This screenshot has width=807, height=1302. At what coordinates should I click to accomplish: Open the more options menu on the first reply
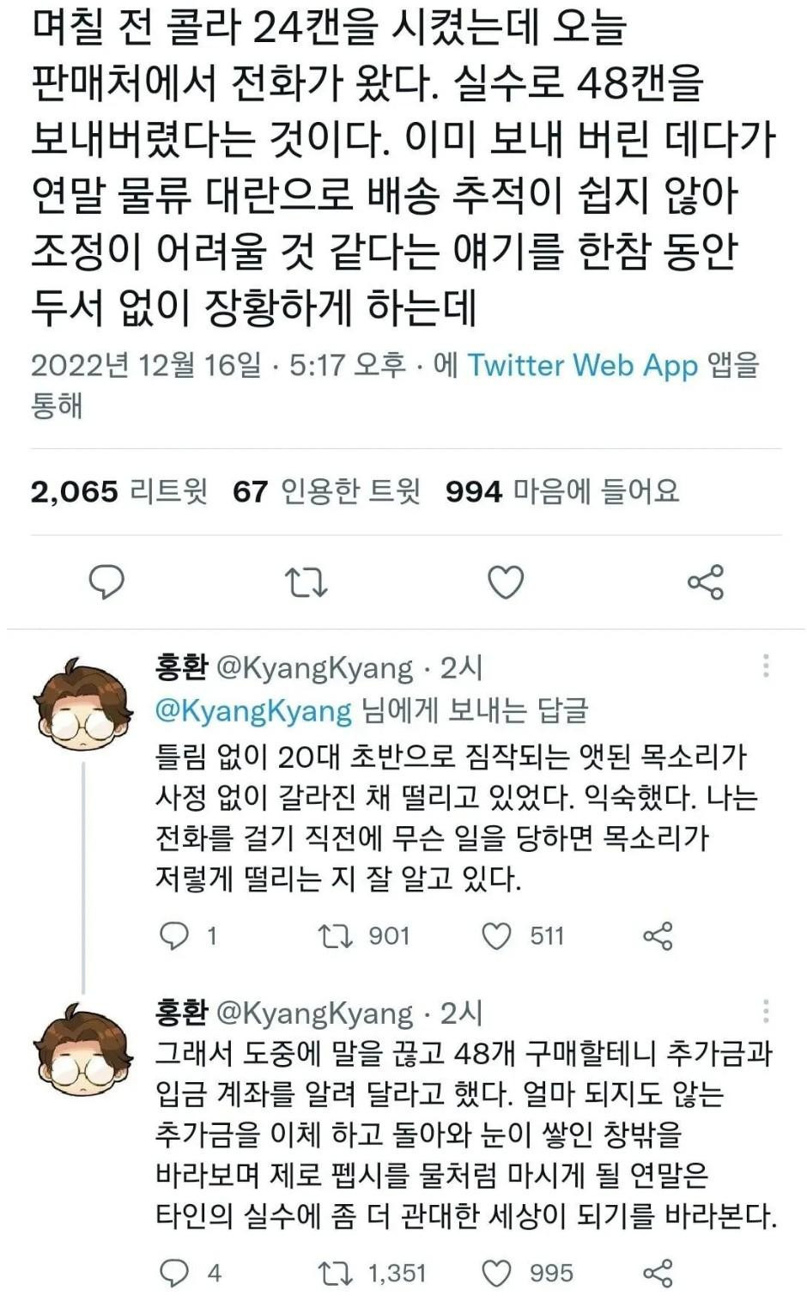pos(766,666)
